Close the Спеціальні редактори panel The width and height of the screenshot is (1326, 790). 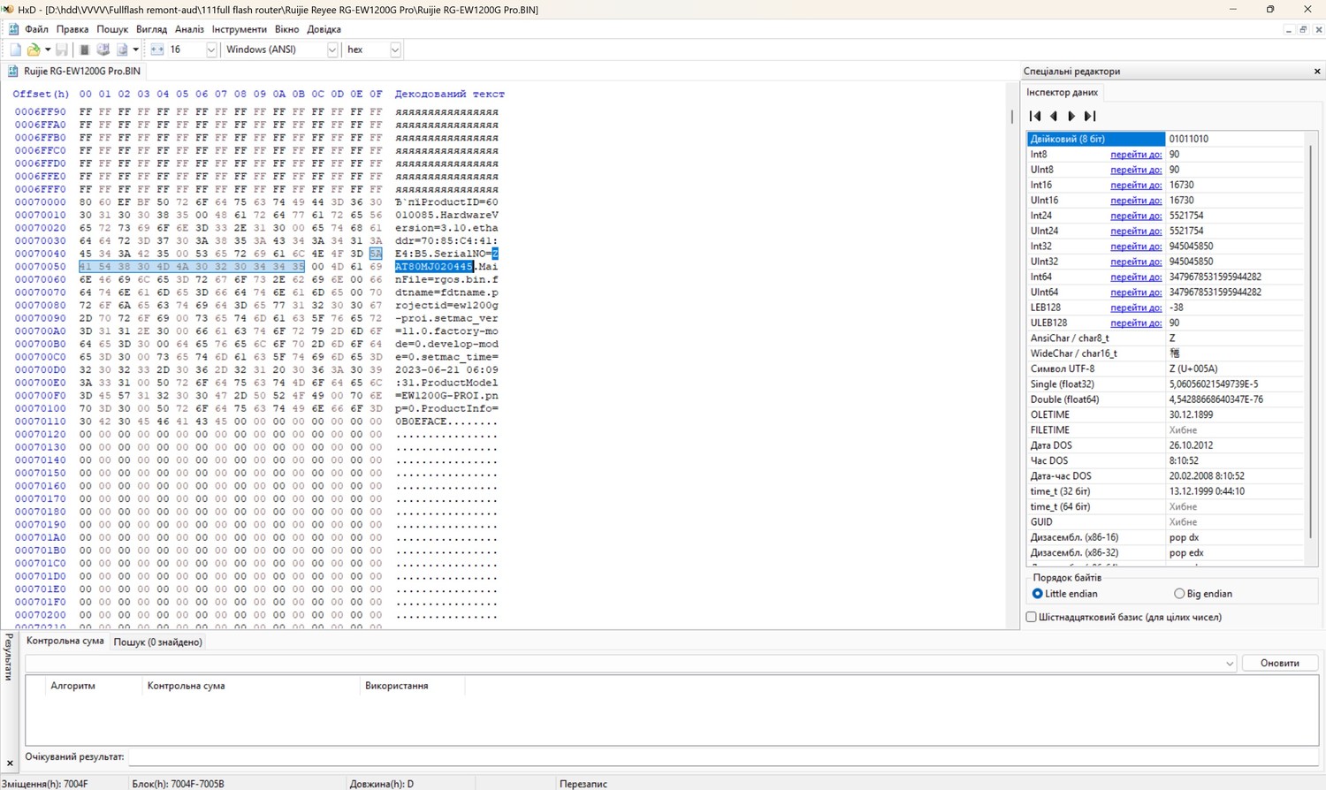point(1316,72)
